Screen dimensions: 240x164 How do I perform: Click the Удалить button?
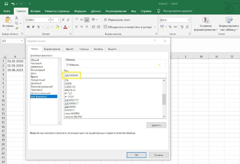tap(156, 125)
